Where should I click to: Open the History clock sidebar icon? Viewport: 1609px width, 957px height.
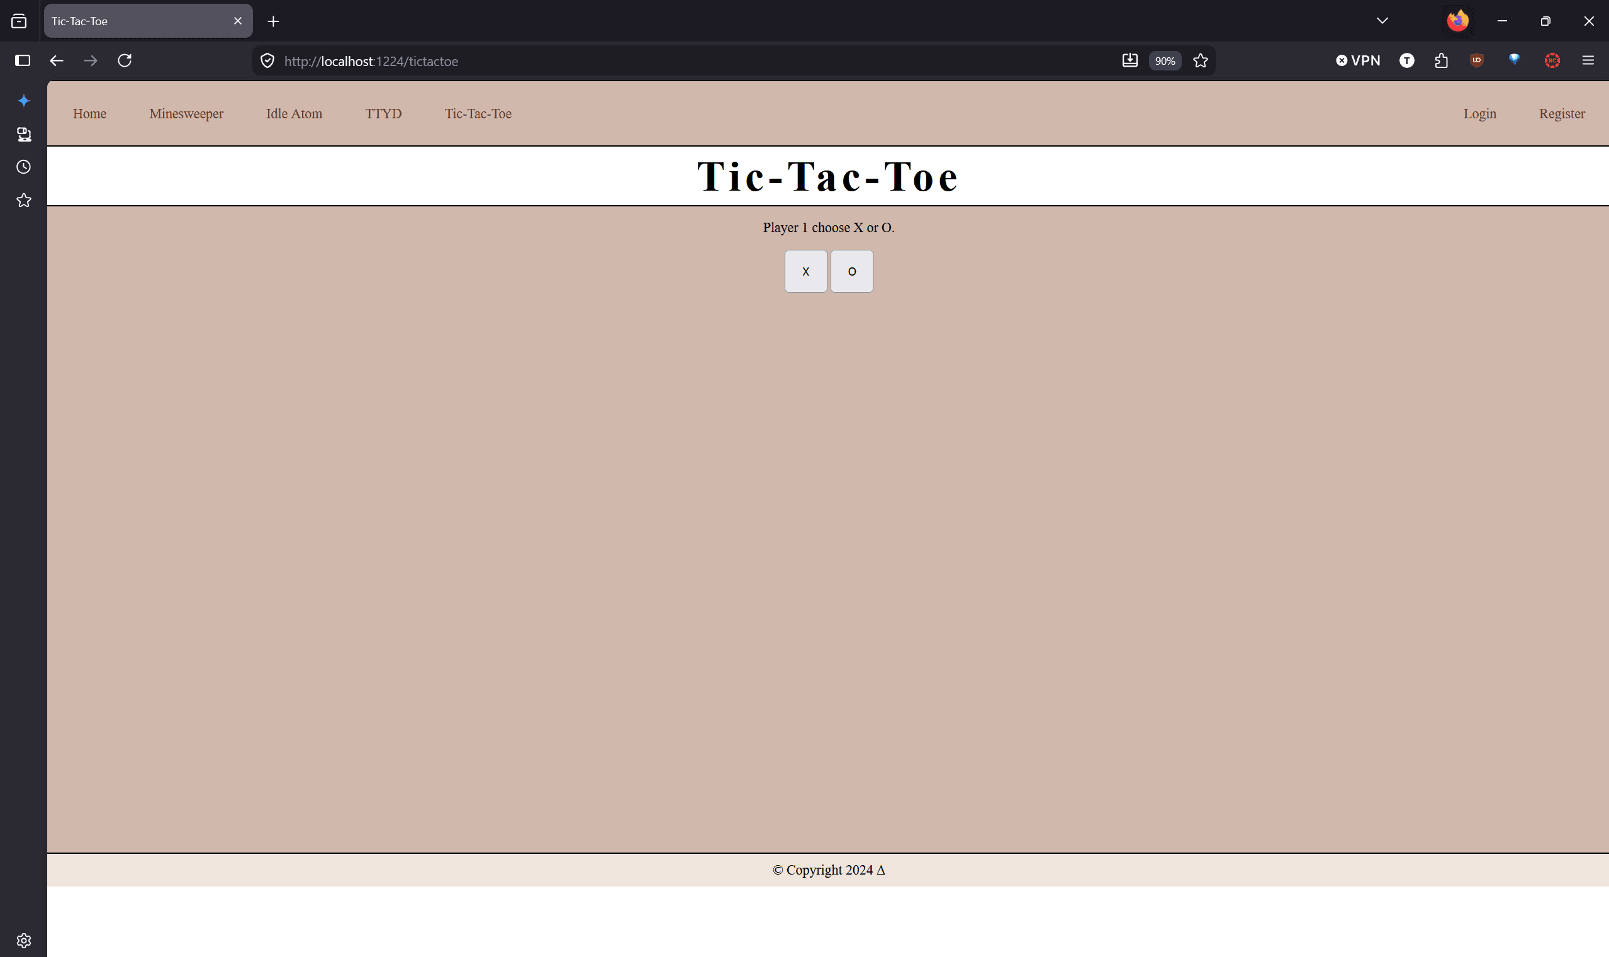pos(24,167)
